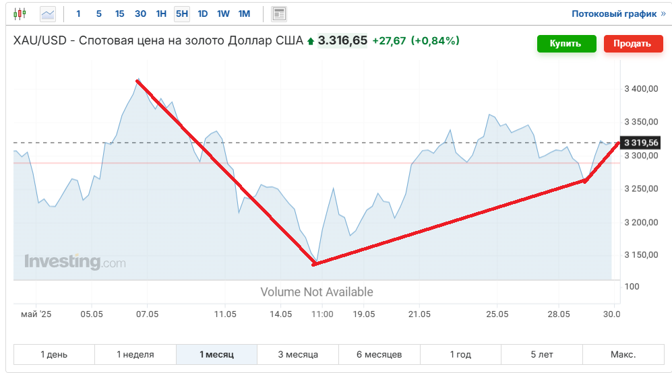Switch to the area chart icon
672x373 pixels.
point(48,14)
